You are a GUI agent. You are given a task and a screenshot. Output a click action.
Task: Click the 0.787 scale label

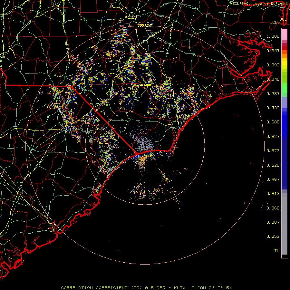tap(273, 93)
